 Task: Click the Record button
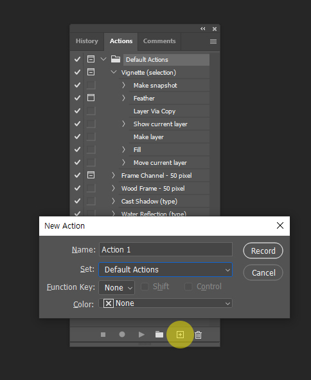263,251
